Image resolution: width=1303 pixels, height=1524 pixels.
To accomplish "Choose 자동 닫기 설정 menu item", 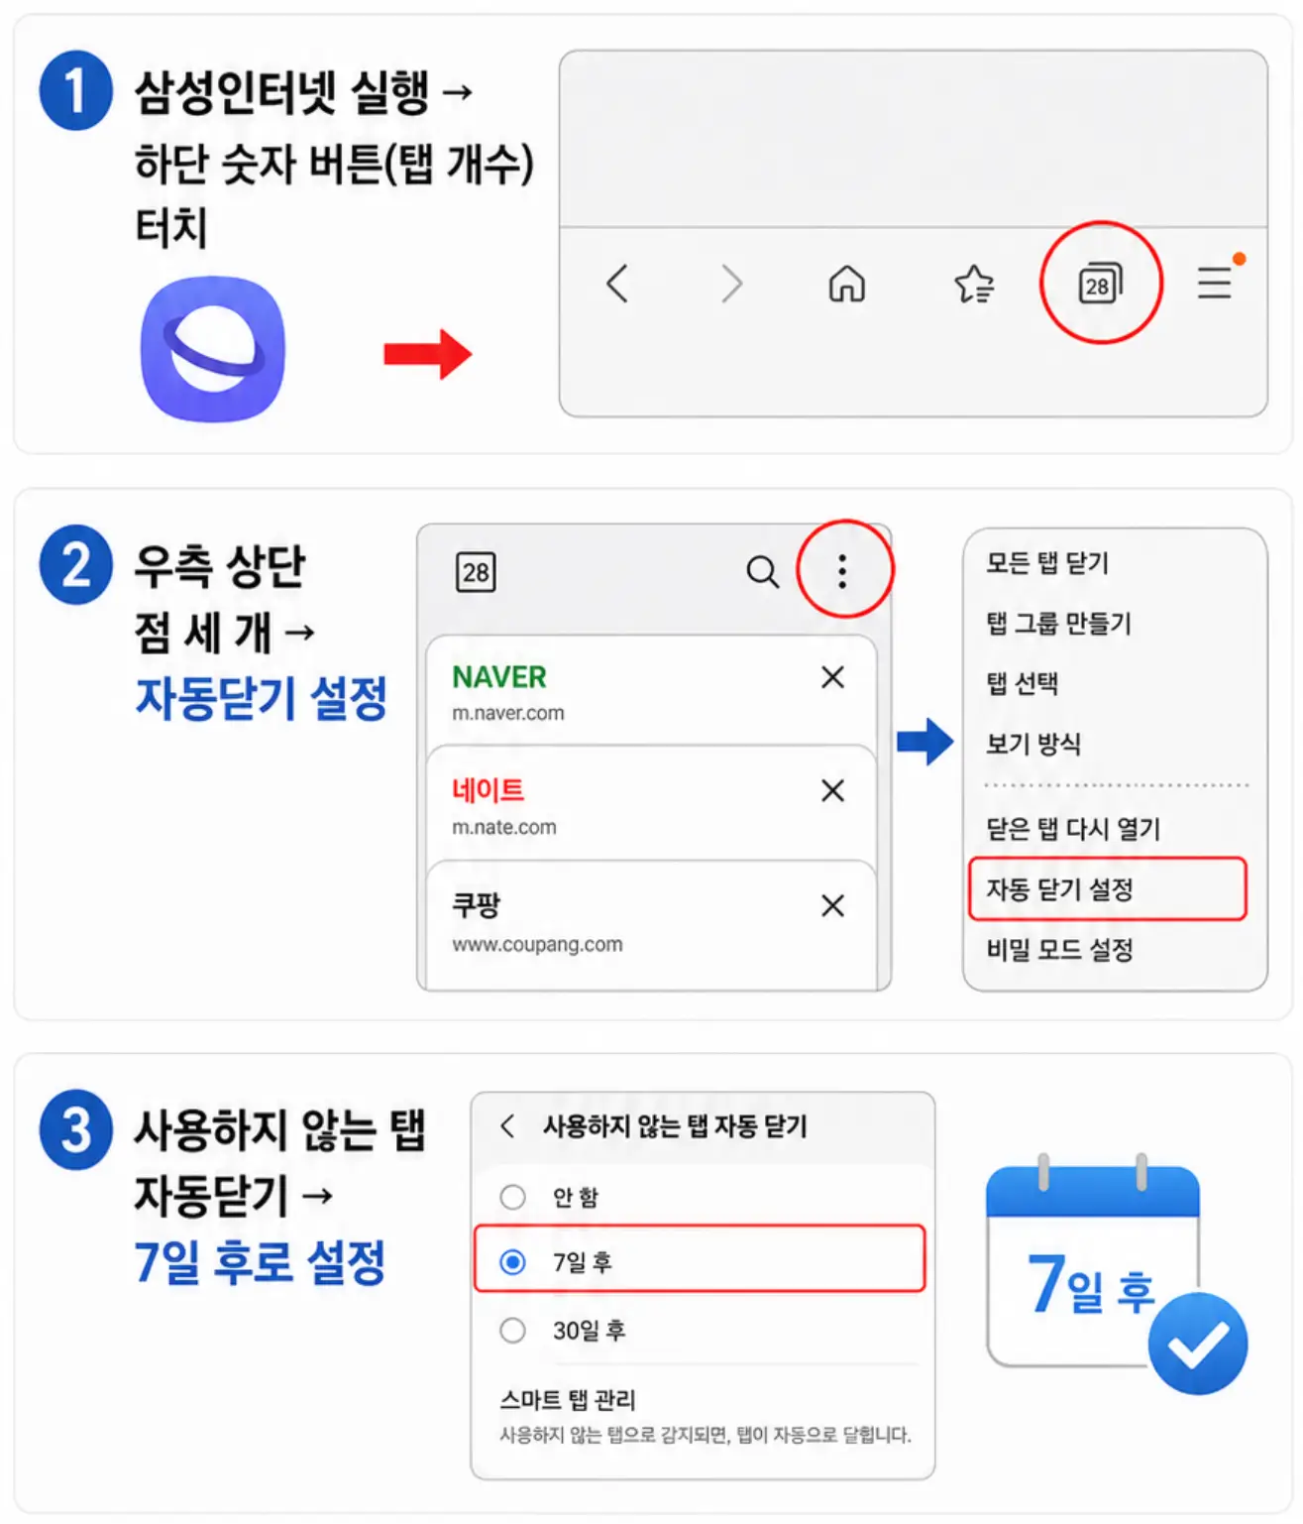I will click(1107, 888).
